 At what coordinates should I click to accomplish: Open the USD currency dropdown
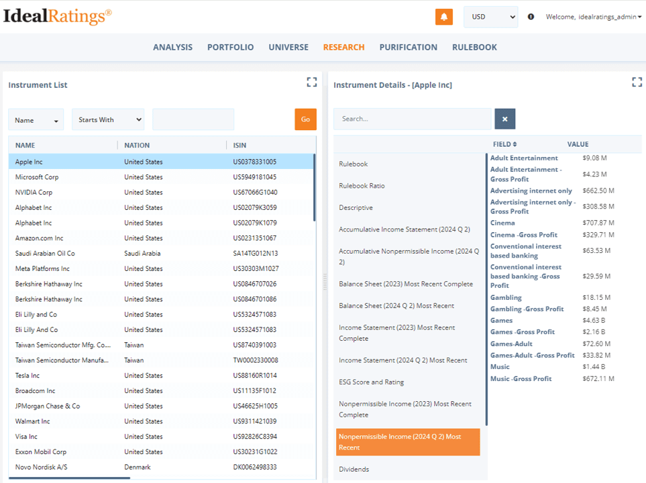490,17
